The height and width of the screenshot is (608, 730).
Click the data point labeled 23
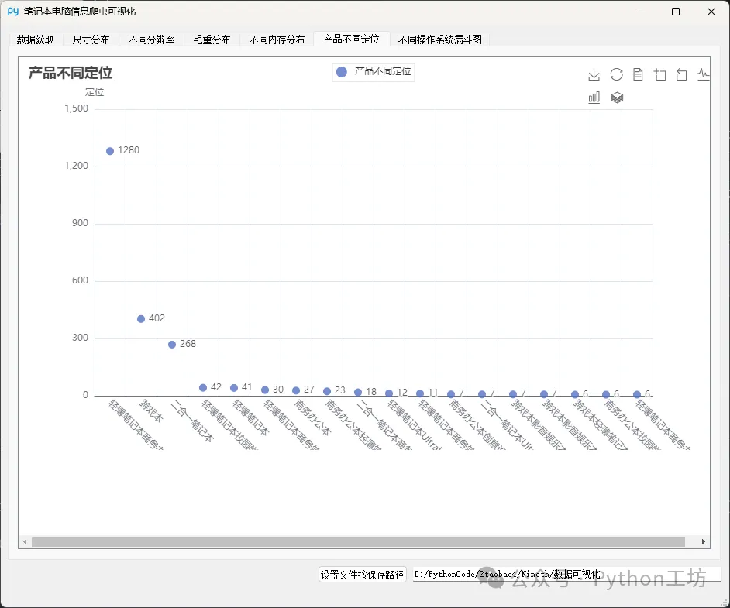[327, 392]
